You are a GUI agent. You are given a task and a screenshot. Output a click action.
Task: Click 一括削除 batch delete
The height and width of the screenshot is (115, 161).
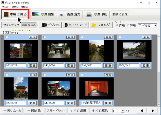point(34,111)
